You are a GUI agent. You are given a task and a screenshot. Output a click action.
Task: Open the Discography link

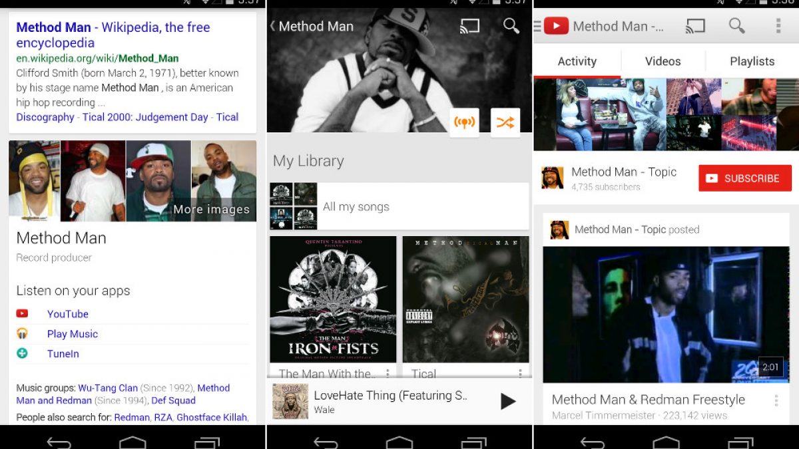tap(45, 117)
